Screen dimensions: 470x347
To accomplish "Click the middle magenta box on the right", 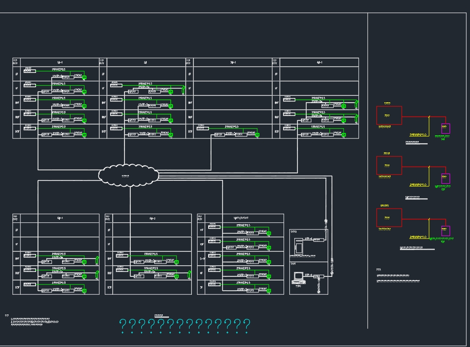I will (x=446, y=179).
